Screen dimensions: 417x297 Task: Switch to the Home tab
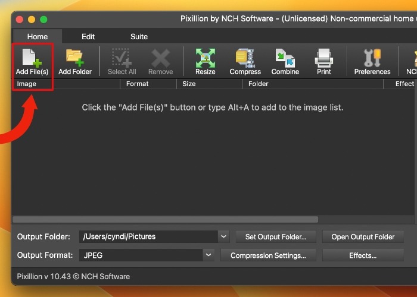coord(38,37)
